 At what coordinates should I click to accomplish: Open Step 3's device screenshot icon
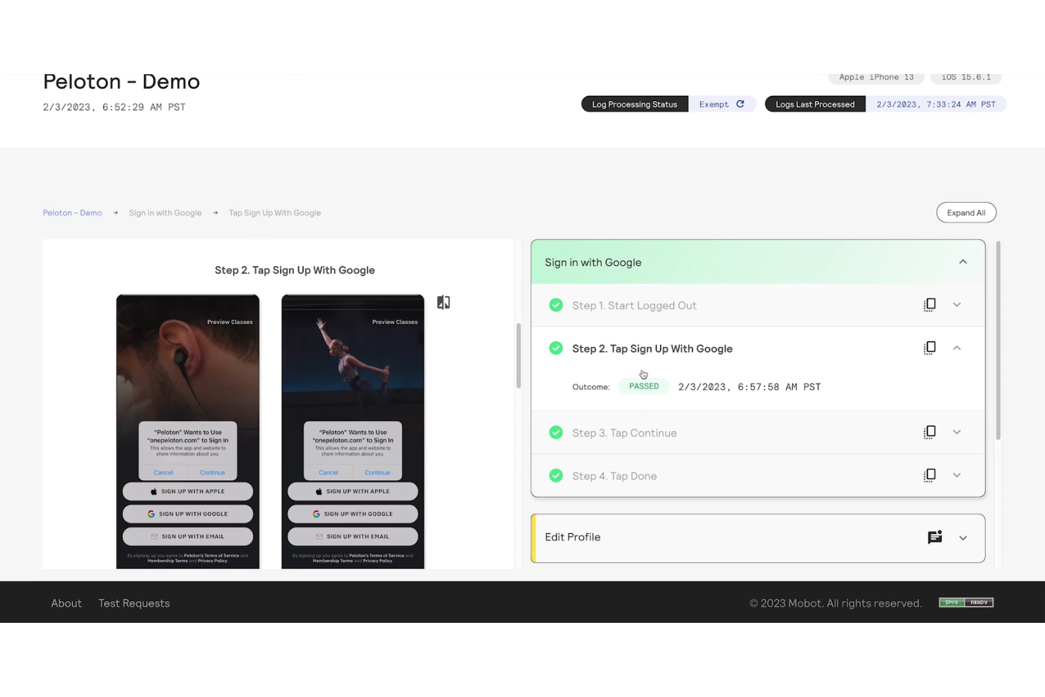pyautogui.click(x=929, y=432)
